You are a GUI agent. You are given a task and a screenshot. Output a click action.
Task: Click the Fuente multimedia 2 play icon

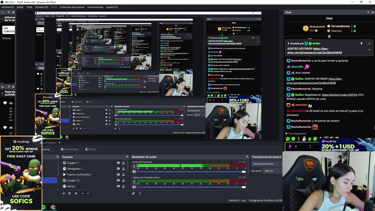(x=64, y=174)
